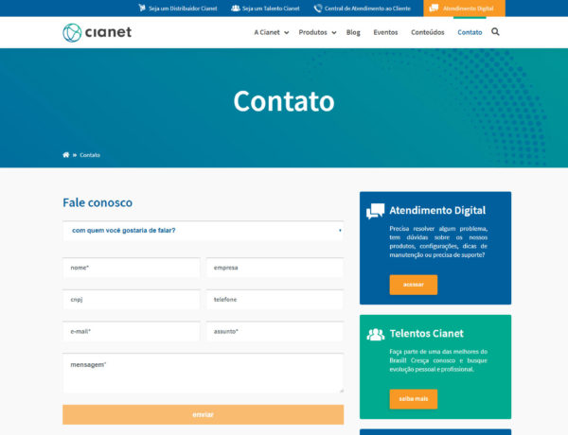Expand the A Cianet menu
Screen dimensions: 568x435
point(271,32)
